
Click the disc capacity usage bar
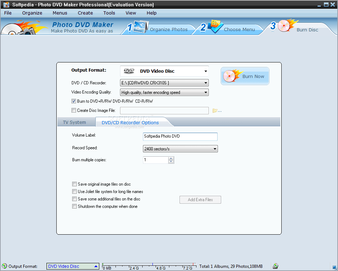click(149, 266)
